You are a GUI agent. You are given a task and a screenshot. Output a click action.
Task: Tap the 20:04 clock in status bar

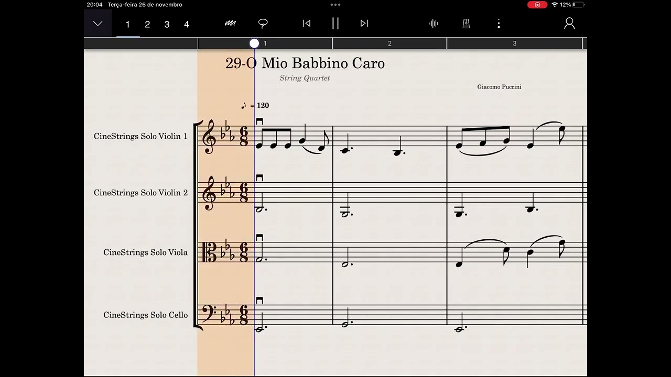click(x=94, y=5)
